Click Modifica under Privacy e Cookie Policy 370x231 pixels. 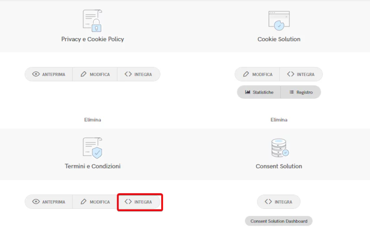pyautogui.click(x=95, y=74)
